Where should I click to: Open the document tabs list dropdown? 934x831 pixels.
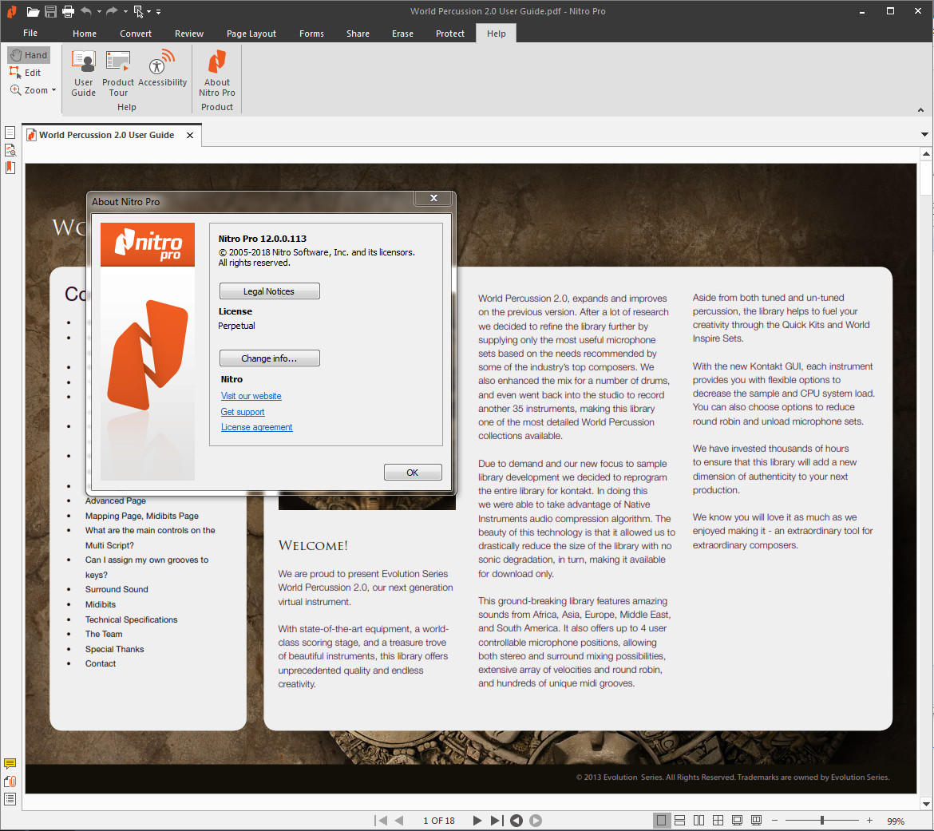[x=924, y=135]
